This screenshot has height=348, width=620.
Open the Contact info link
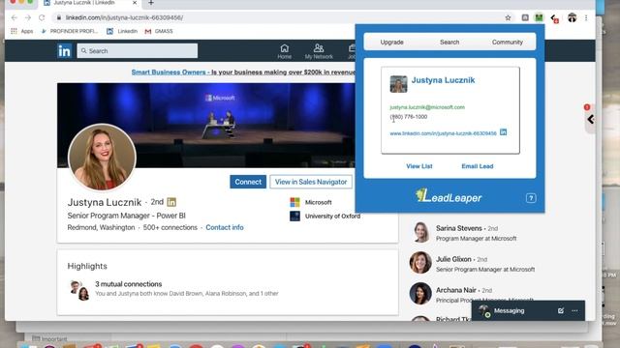click(225, 228)
